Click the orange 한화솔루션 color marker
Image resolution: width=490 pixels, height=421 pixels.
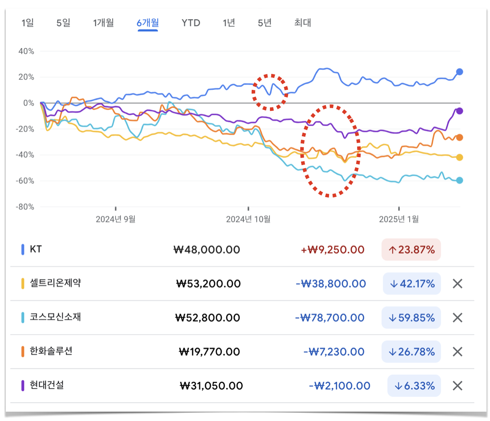click(23, 352)
